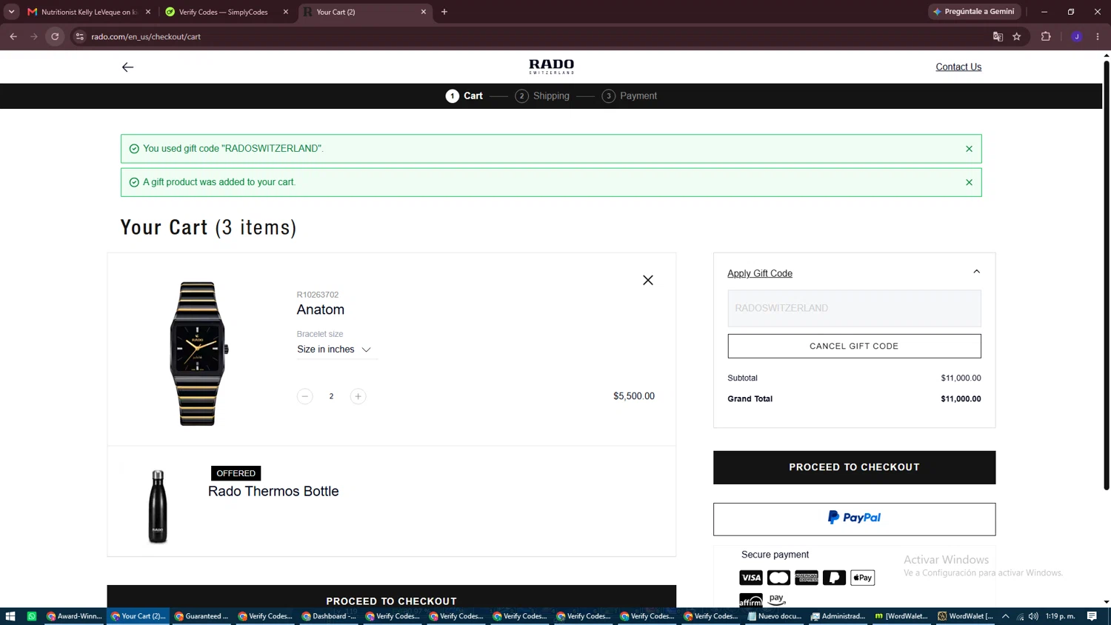Screen dimensions: 1111x625
Task: Click the black PayPal payment icon
Action: tap(834, 578)
